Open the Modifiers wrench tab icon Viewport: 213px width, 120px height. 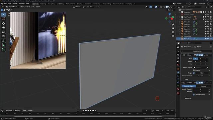click(x=178, y=72)
